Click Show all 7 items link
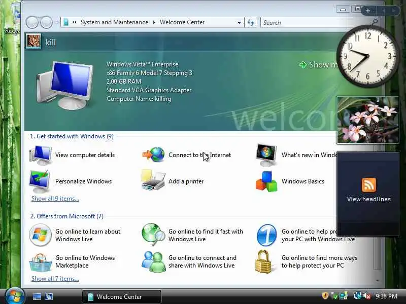 (55, 279)
